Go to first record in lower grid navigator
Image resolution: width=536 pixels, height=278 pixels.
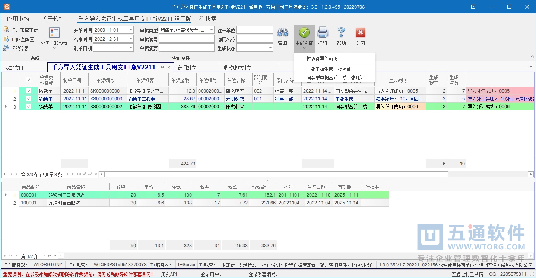(x=5, y=256)
